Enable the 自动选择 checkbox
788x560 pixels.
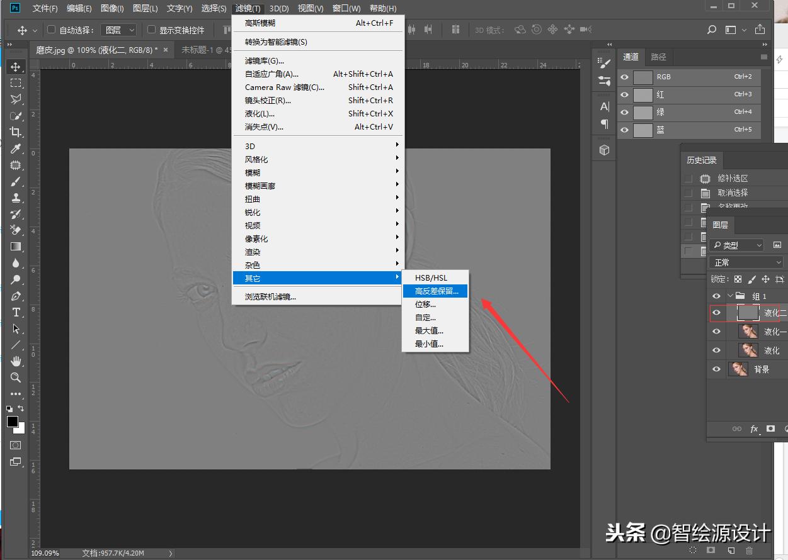[52, 30]
